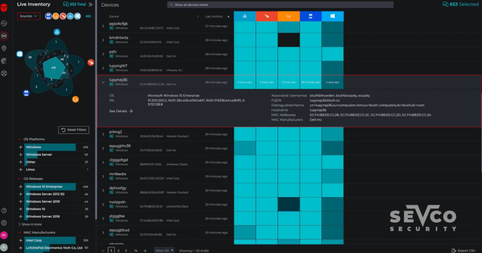Click red falcon icon beside Venn diagram
The width and height of the screenshot is (482, 253).
click(91, 62)
